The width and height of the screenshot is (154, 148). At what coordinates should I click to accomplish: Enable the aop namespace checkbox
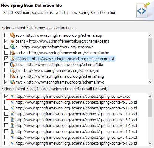(6, 35)
